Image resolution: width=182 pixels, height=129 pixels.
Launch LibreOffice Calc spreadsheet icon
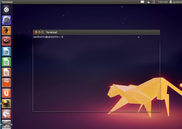(6, 62)
